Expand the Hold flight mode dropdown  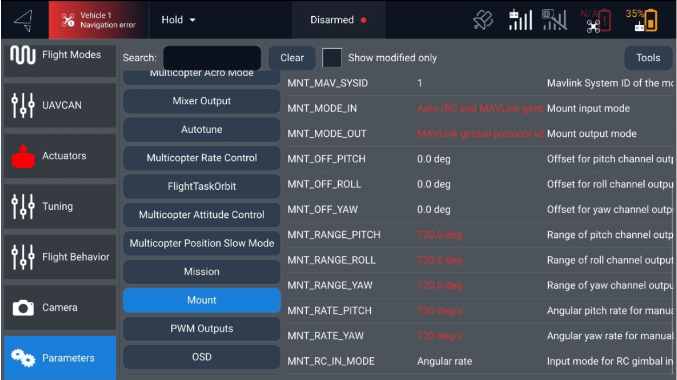179,20
